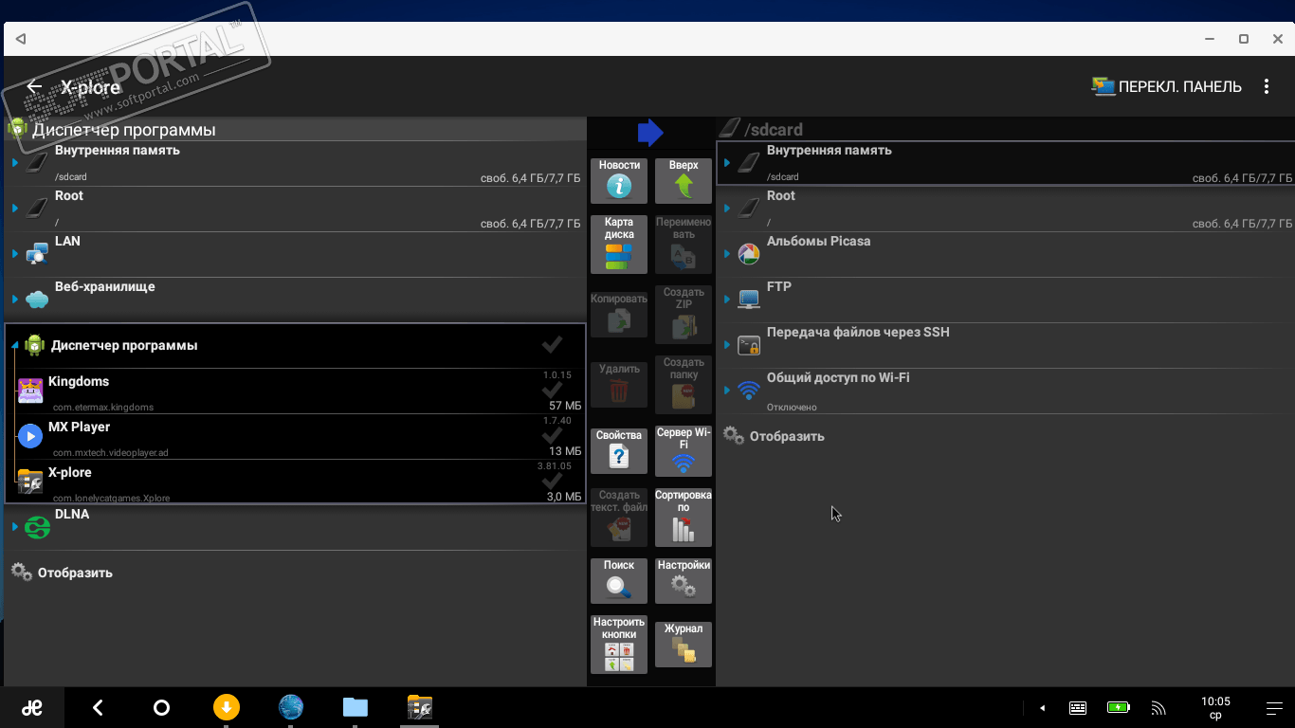Open the three-dot overflow menu
The height and width of the screenshot is (728, 1295).
pos(1267,86)
